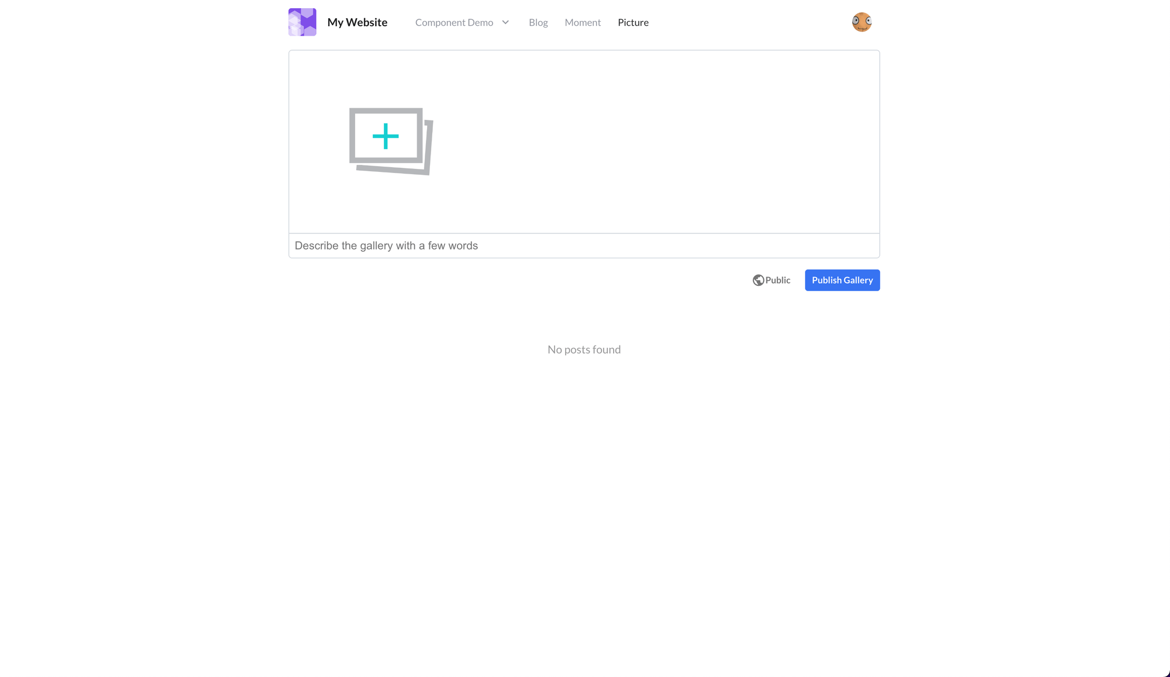
Task: Click the Public visibility globe icon
Action: tap(759, 279)
